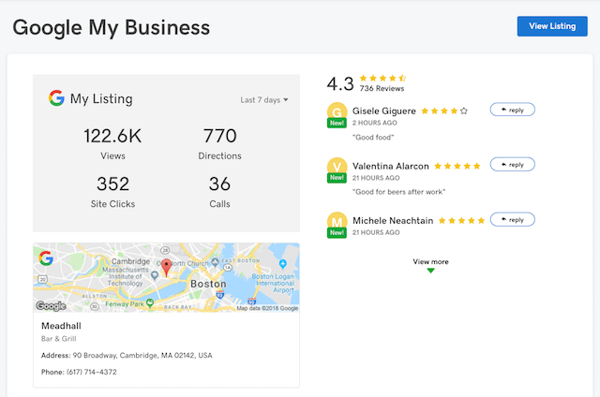The width and height of the screenshot is (600, 397).
Task: Click the Google My Business heading
Action: tap(111, 27)
